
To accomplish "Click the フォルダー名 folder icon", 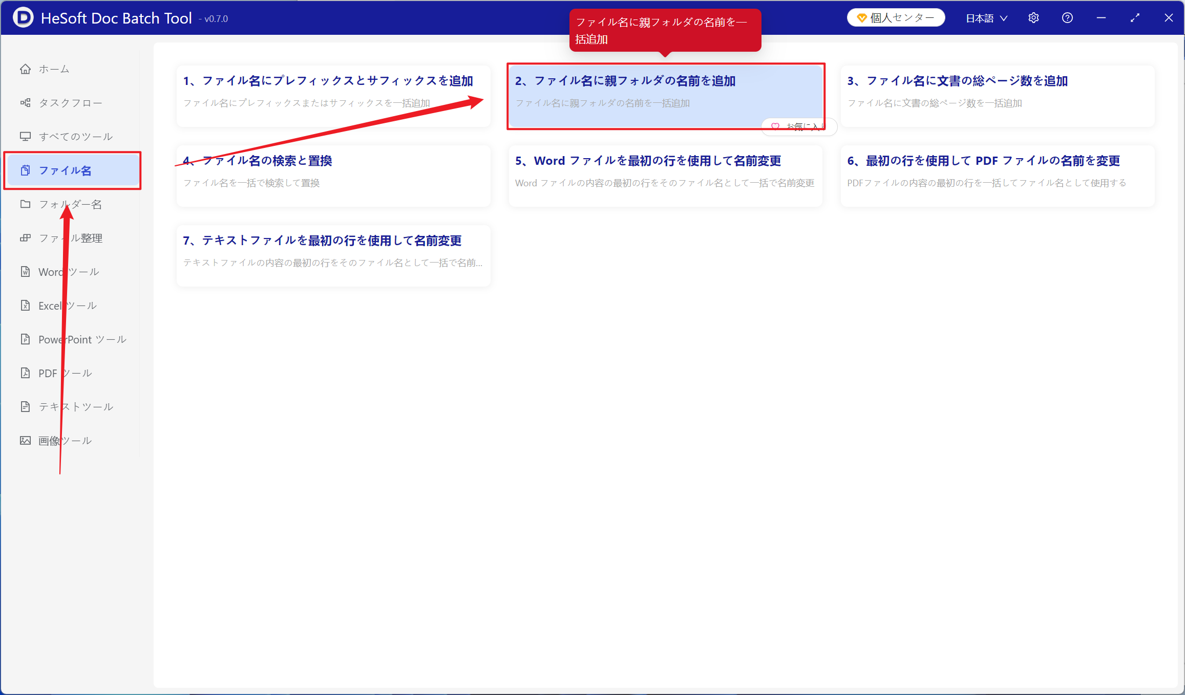I will coord(25,204).
